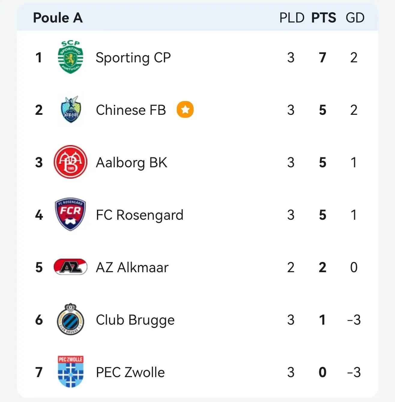The height and width of the screenshot is (402, 395).
Task: Open the Chinese FB team name
Action: pyautogui.click(x=131, y=110)
